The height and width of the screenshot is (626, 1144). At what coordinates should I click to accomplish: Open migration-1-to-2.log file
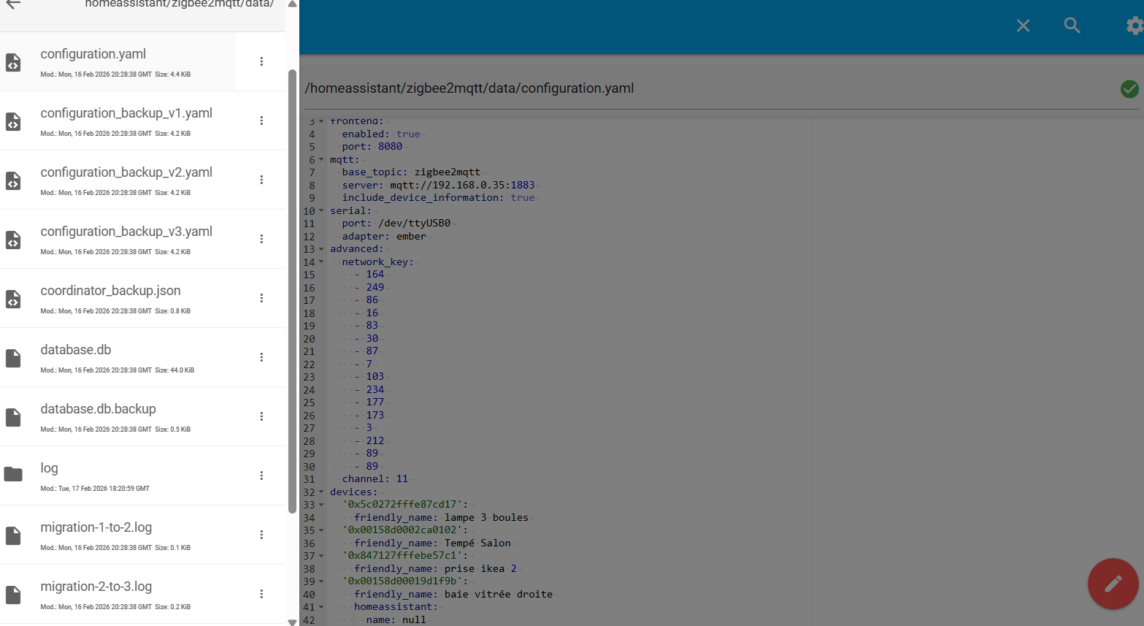click(x=96, y=527)
